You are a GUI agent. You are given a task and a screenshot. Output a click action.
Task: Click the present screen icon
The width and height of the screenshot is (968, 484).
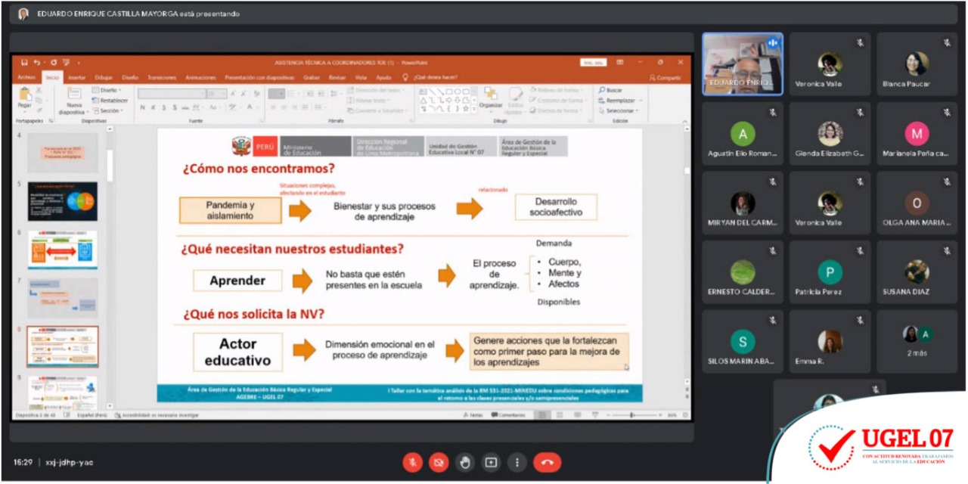491,462
